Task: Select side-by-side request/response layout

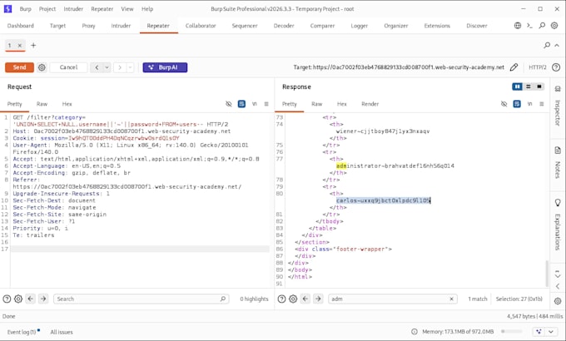Action: click(x=517, y=86)
